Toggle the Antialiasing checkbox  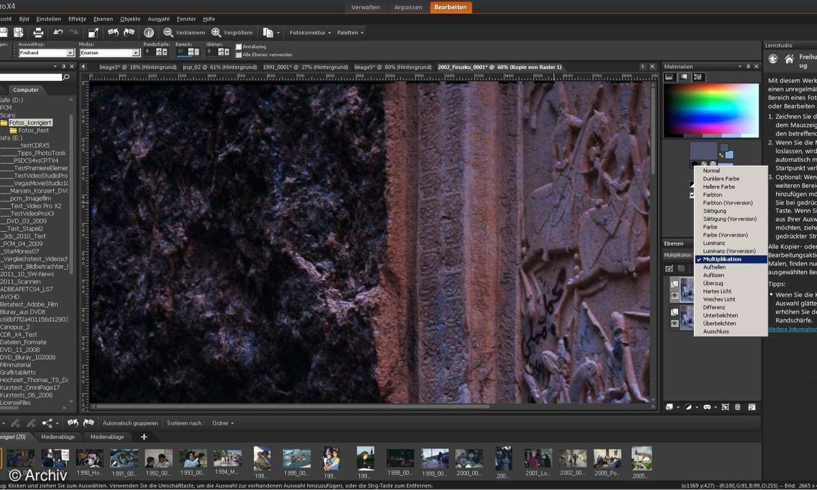[x=238, y=46]
